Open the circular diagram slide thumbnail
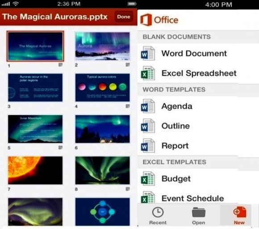The height and width of the screenshot is (229, 259). click(102, 212)
